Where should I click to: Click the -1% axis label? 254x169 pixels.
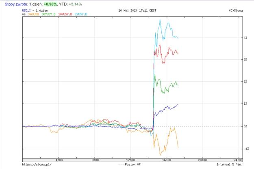(x=246, y=149)
